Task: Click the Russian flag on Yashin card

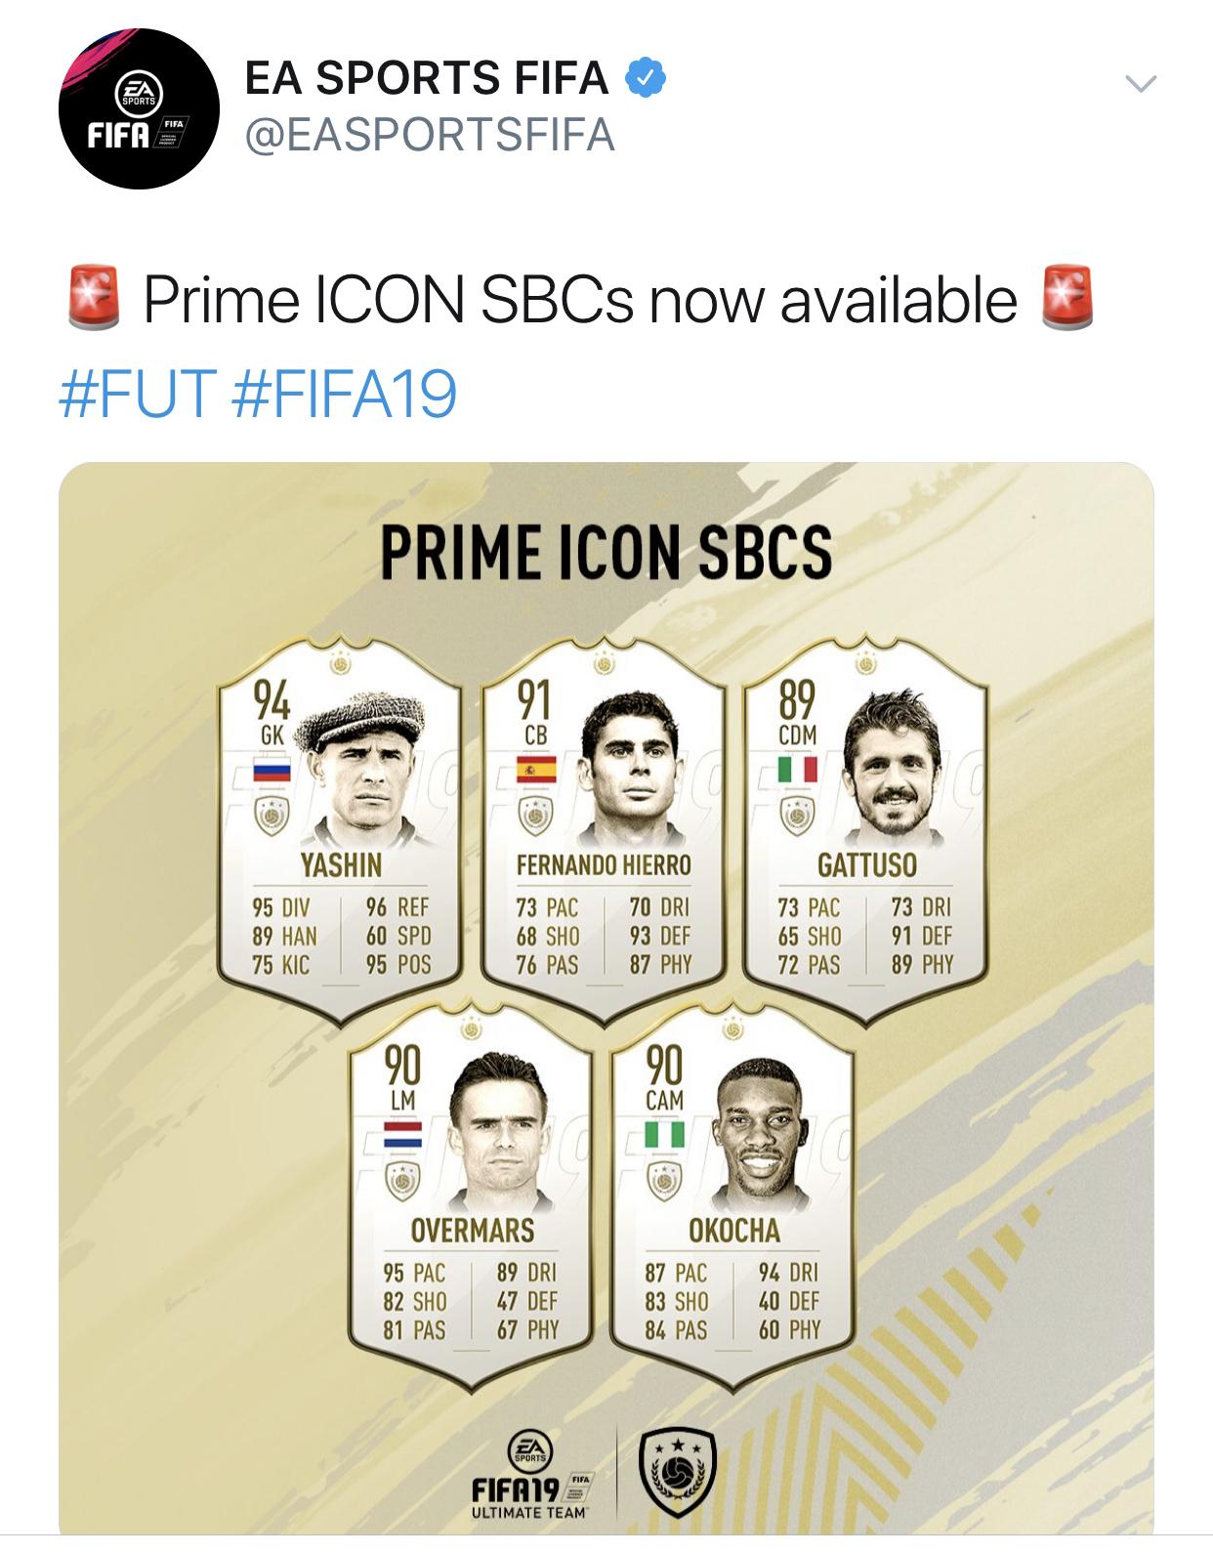Action: [x=272, y=772]
